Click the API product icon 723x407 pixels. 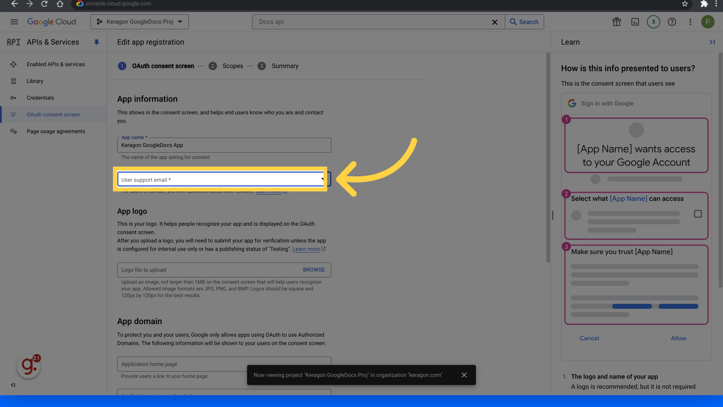pyautogui.click(x=14, y=42)
